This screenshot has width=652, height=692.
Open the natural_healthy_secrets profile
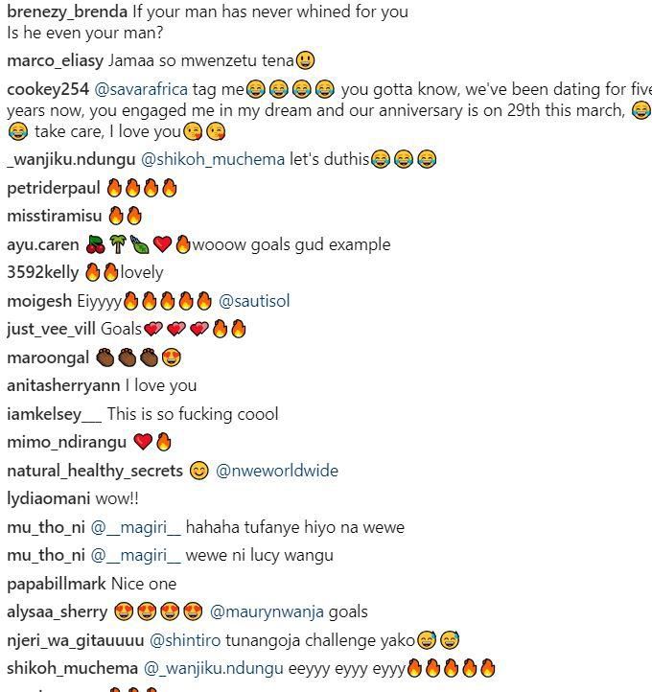point(95,471)
